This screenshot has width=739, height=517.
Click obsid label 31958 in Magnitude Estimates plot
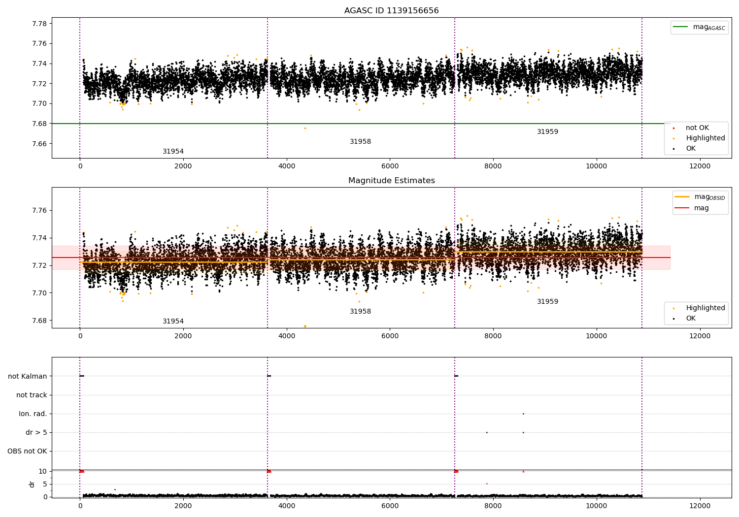(360, 312)
